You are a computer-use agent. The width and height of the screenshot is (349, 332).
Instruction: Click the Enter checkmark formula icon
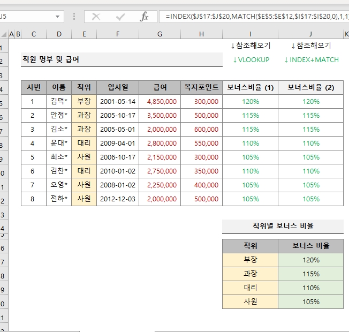coord(120,17)
